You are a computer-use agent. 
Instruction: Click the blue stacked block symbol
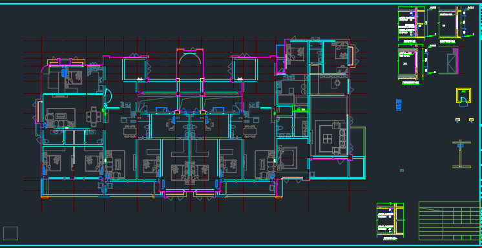coord(399,105)
